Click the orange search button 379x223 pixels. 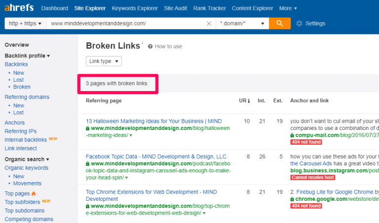tap(280, 24)
